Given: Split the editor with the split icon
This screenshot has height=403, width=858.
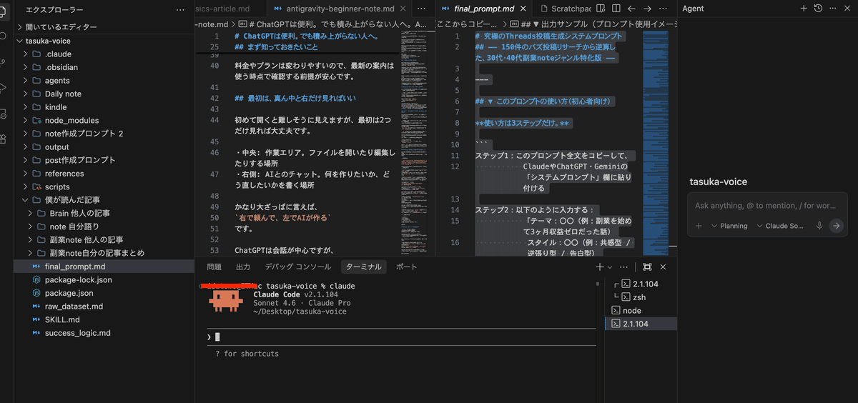Looking at the screenshot, I should click(x=615, y=9).
